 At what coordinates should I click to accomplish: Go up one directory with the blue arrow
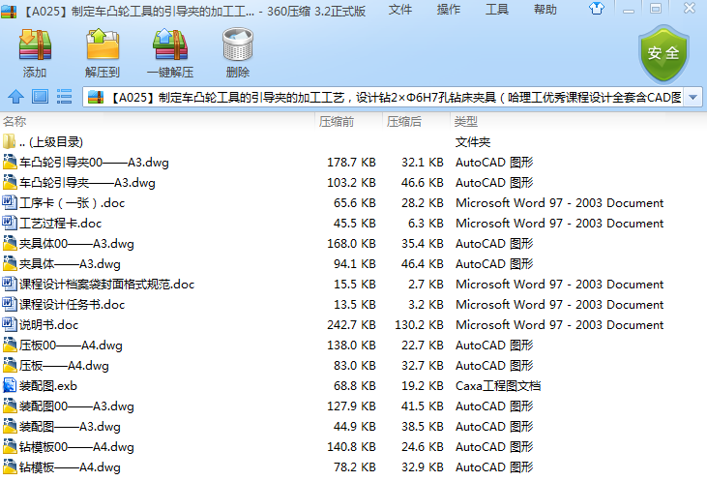tap(15, 96)
